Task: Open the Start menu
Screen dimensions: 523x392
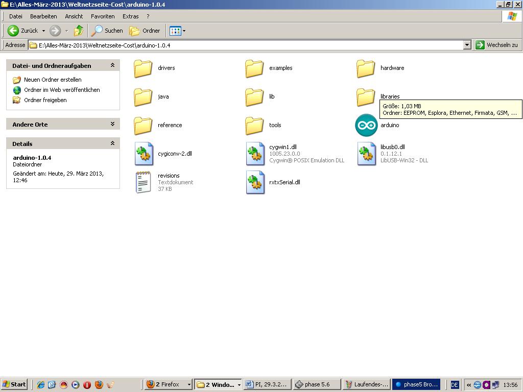Action: click(14, 384)
